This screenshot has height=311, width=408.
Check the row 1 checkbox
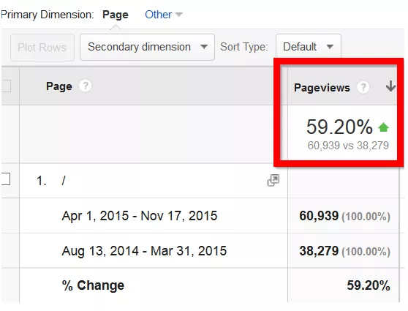[5, 179]
